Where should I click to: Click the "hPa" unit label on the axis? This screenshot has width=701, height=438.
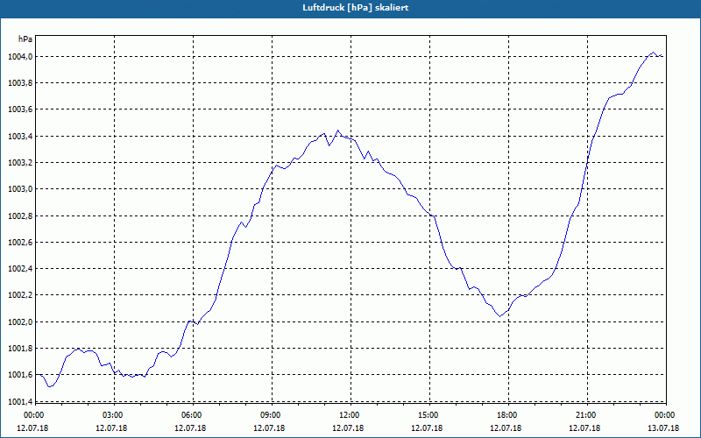25,39
